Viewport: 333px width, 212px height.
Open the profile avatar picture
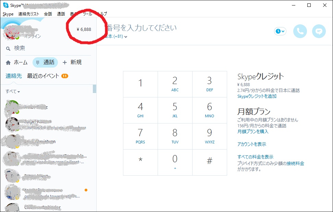[x=12, y=33]
